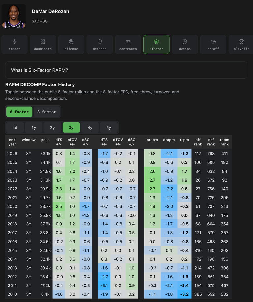Click the dashboard grid icon
Screen dimensions: 253x302
tap(43, 42)
